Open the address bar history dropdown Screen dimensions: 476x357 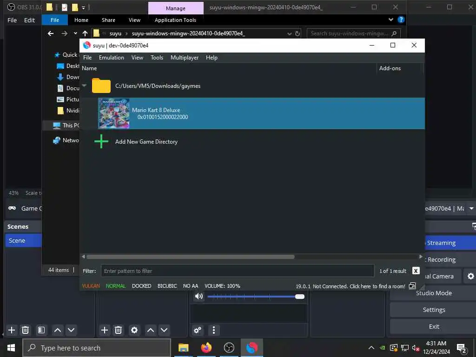289,33
